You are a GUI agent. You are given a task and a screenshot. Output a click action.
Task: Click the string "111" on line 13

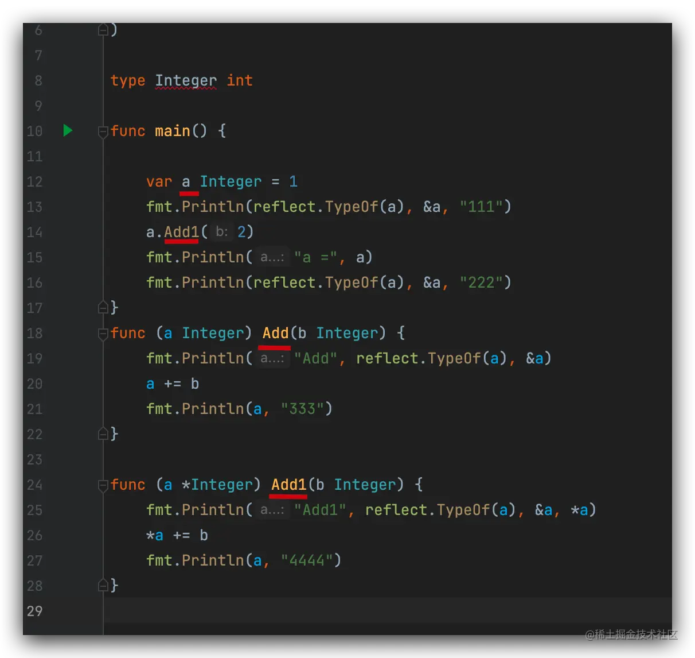[x=481, y=207]
